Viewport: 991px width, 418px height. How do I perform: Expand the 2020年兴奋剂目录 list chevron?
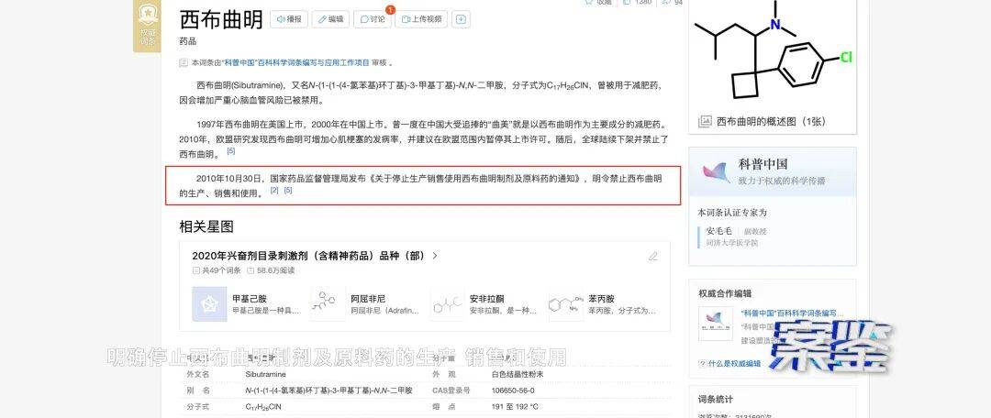[435, 257]
